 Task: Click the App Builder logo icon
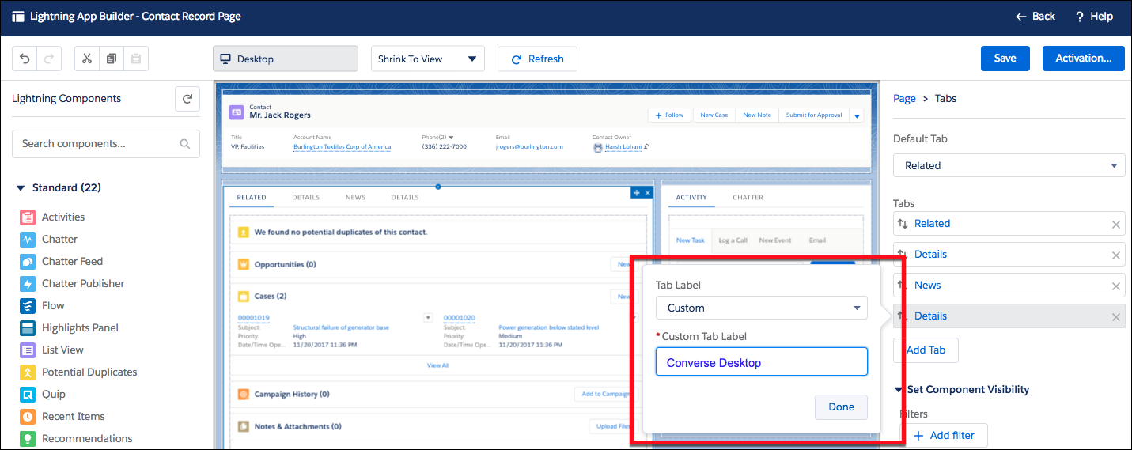(18, 16)
